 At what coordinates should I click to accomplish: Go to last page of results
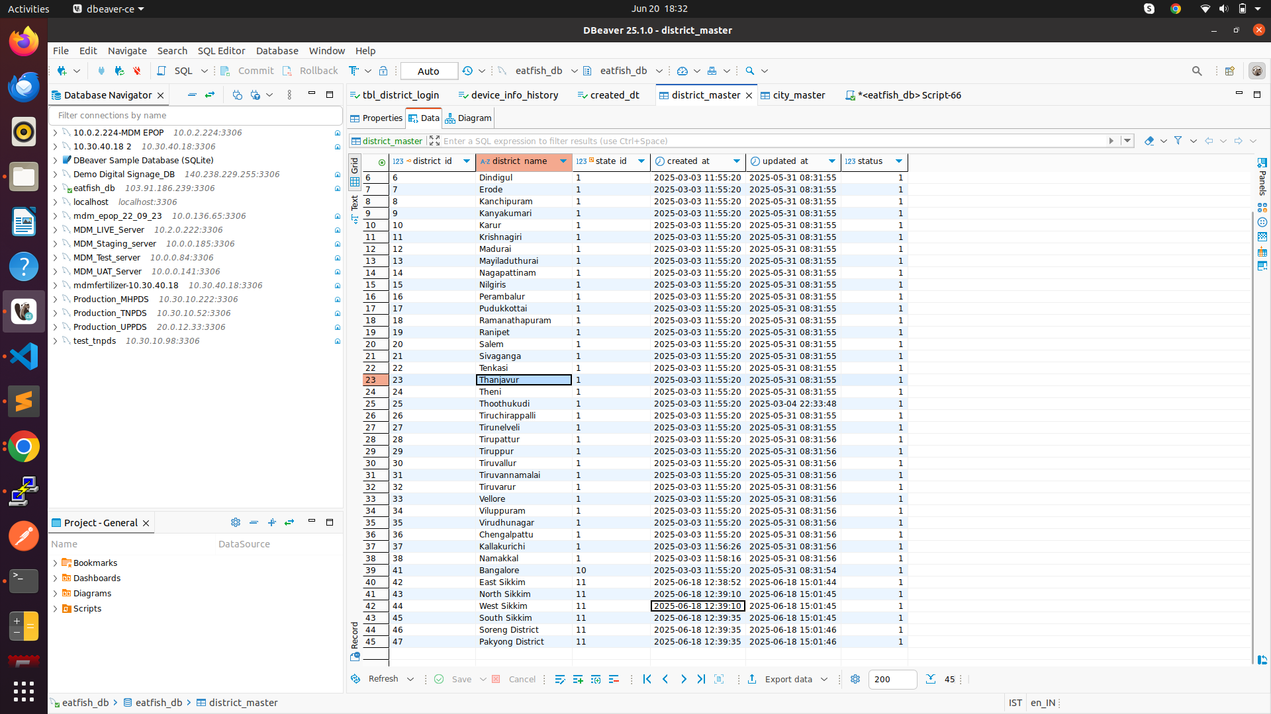(701, 679)
